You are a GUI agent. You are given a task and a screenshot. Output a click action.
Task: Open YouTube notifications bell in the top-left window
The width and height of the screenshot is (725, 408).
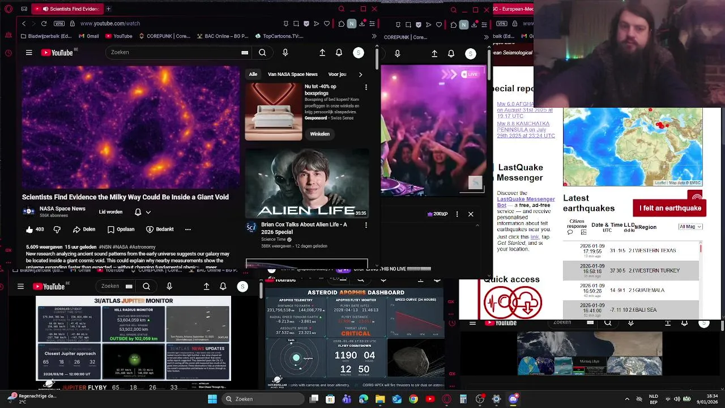click(339, 53)
